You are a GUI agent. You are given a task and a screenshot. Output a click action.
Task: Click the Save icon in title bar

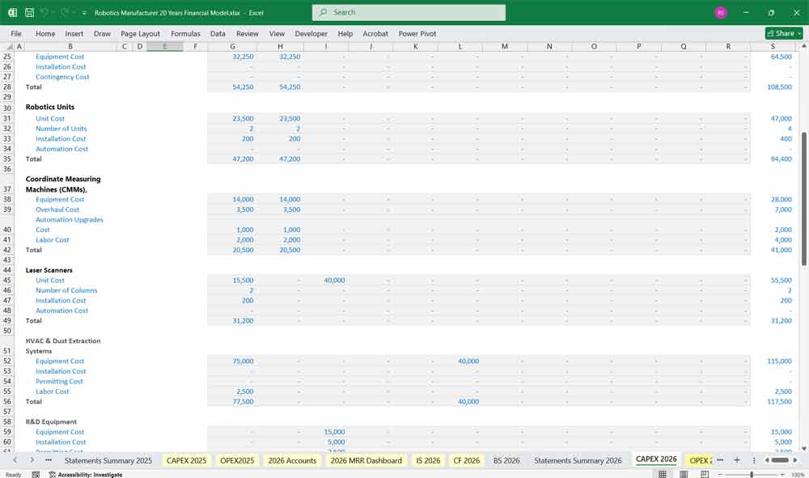click(29, 13)
